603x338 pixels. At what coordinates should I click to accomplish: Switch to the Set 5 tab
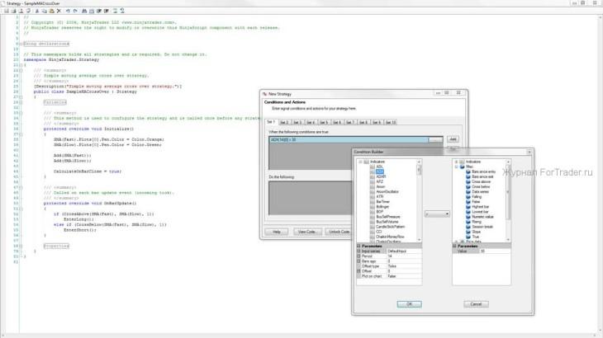324,122
